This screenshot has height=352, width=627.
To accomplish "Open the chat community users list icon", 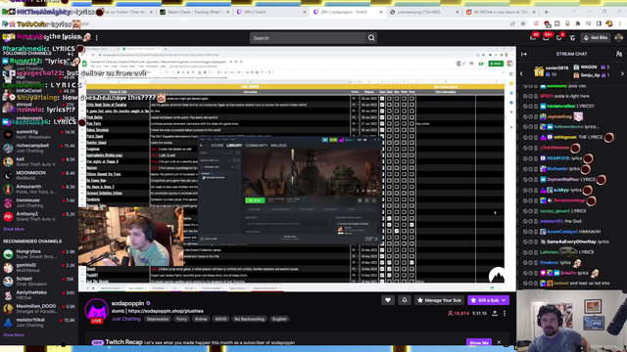I will [619, 54].
